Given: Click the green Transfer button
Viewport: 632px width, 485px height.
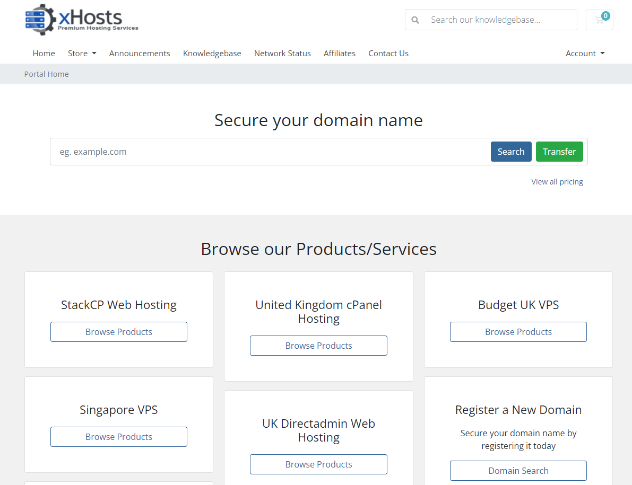Looking at the screenshot, I should pos(559,152).
